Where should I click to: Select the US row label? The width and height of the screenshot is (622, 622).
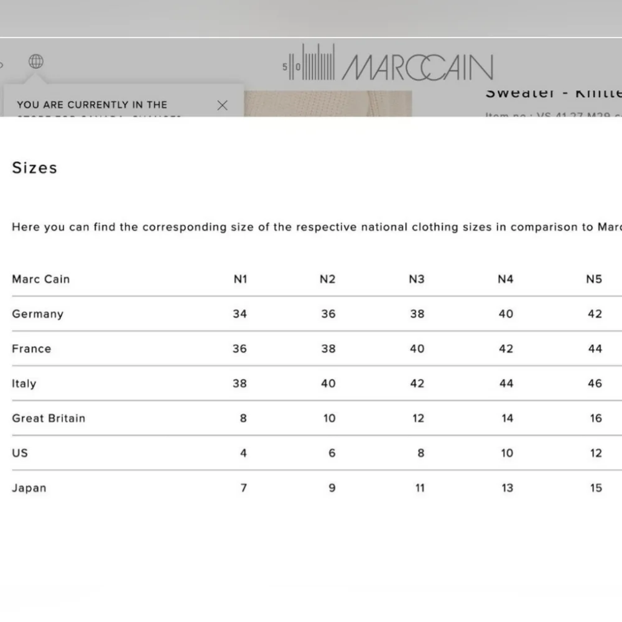(20, 453)
